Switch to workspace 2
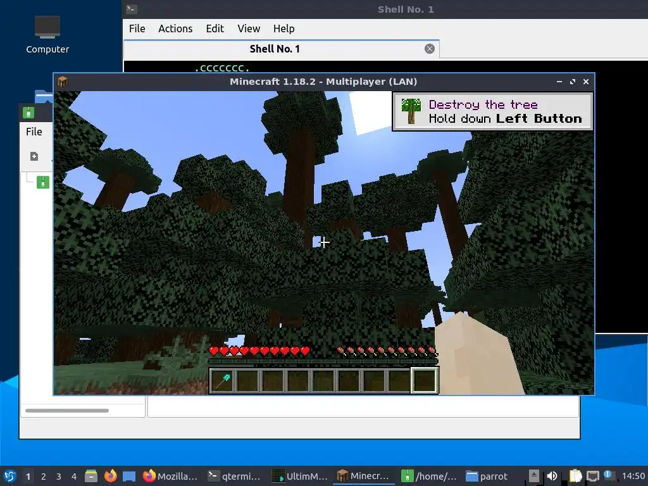The width and height of the screenshot is (648, 486). click(x=44, y=477)
